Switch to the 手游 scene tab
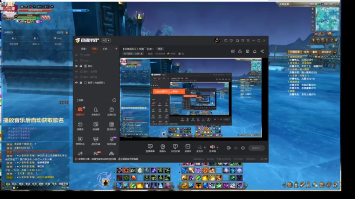 coord(105,49)
